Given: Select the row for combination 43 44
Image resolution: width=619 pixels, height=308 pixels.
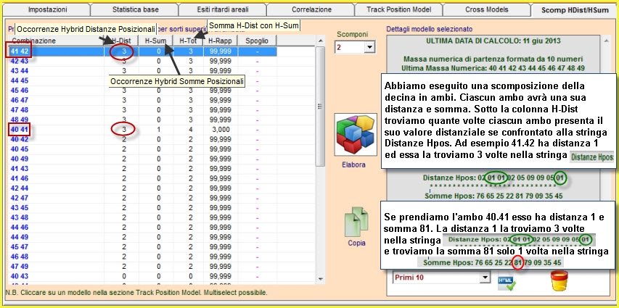Looking at the screenshot, I should (x=142, y=71).
